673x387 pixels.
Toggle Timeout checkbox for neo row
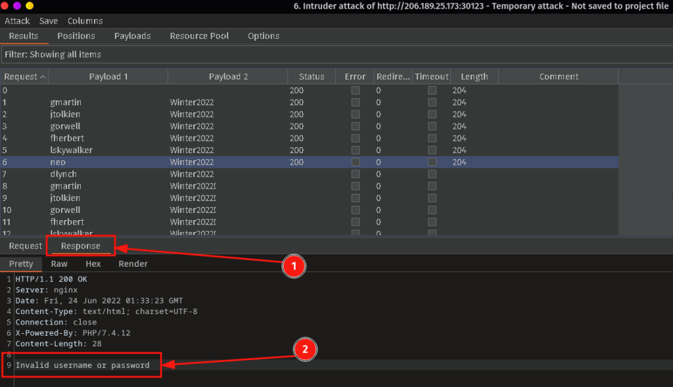(x=432, y=162)
